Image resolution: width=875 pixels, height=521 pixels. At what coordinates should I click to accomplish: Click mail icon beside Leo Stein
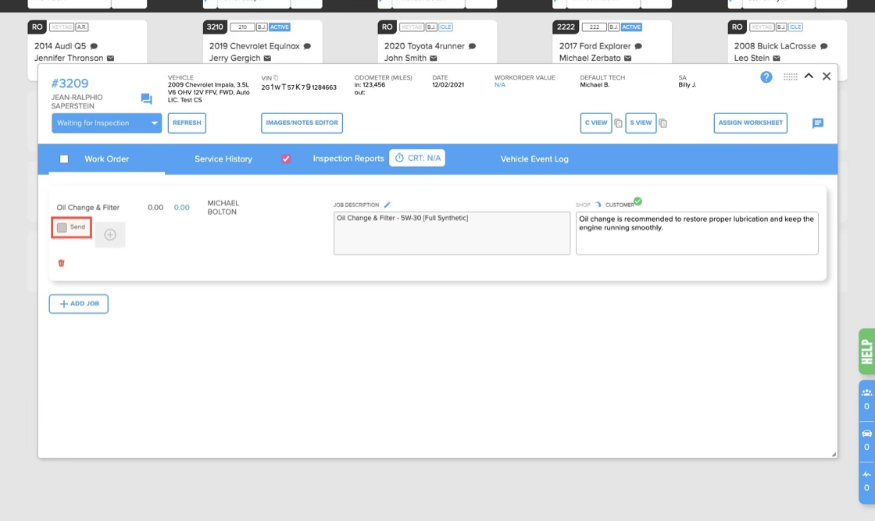777,58
